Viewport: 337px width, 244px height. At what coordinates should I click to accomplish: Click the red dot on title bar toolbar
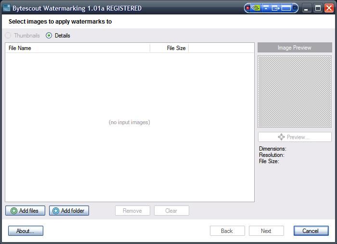tap(248, 8)
